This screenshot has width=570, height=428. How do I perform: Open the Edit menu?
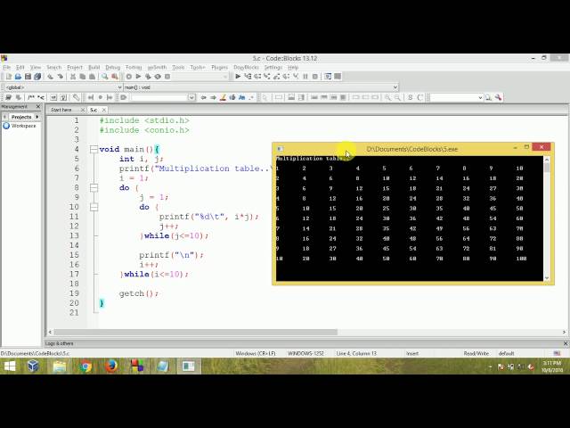coord(20,68)
